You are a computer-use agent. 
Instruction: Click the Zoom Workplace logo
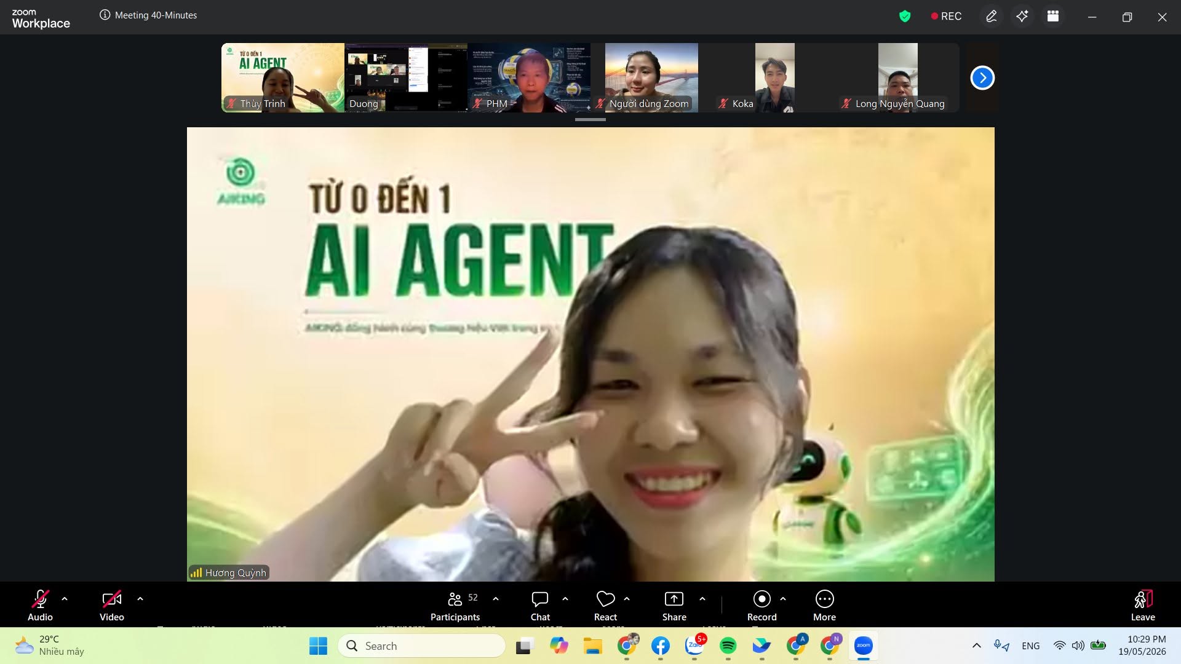click(41, 18)
